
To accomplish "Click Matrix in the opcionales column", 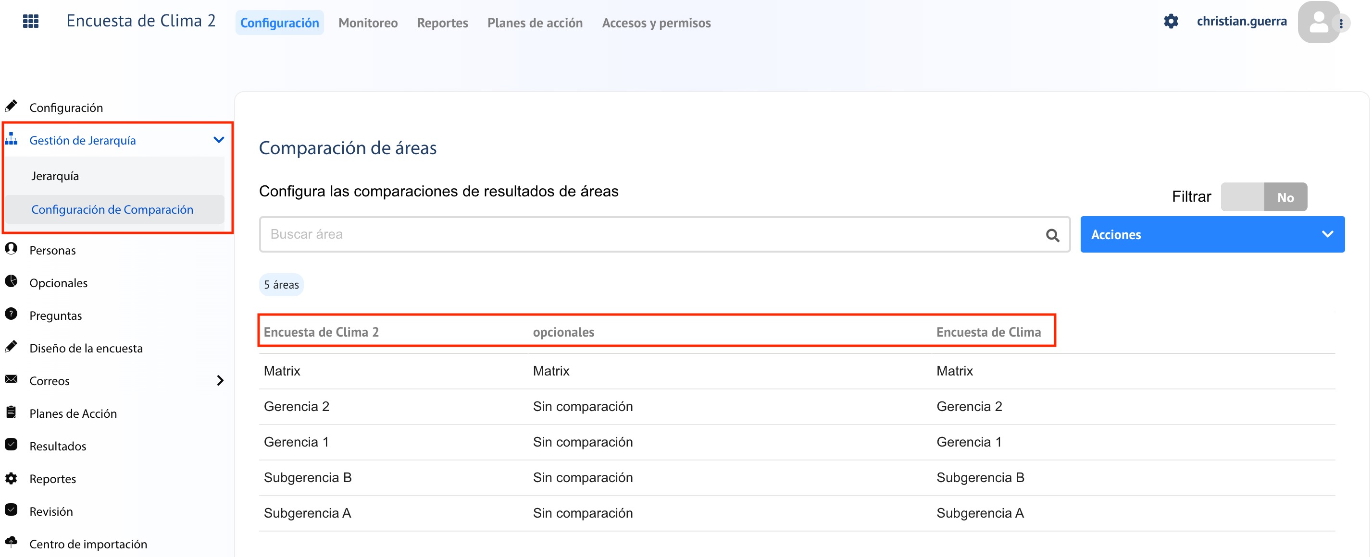I will [551, 371].
